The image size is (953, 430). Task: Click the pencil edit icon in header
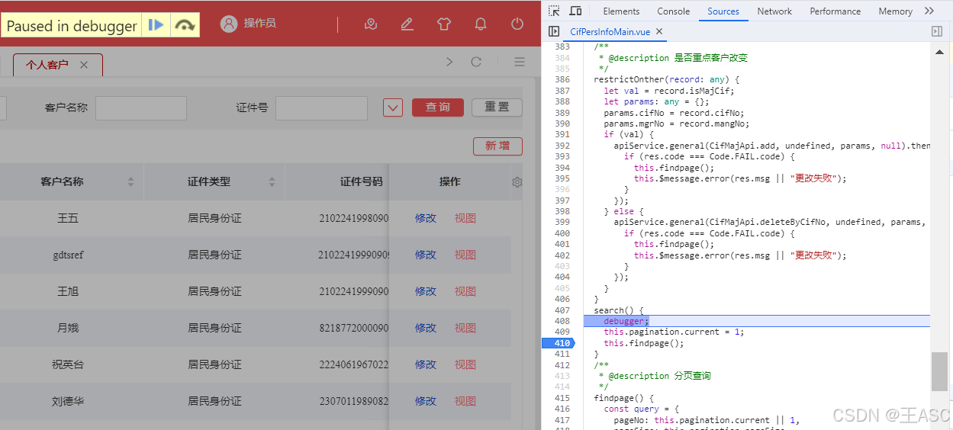pos(407,24)
